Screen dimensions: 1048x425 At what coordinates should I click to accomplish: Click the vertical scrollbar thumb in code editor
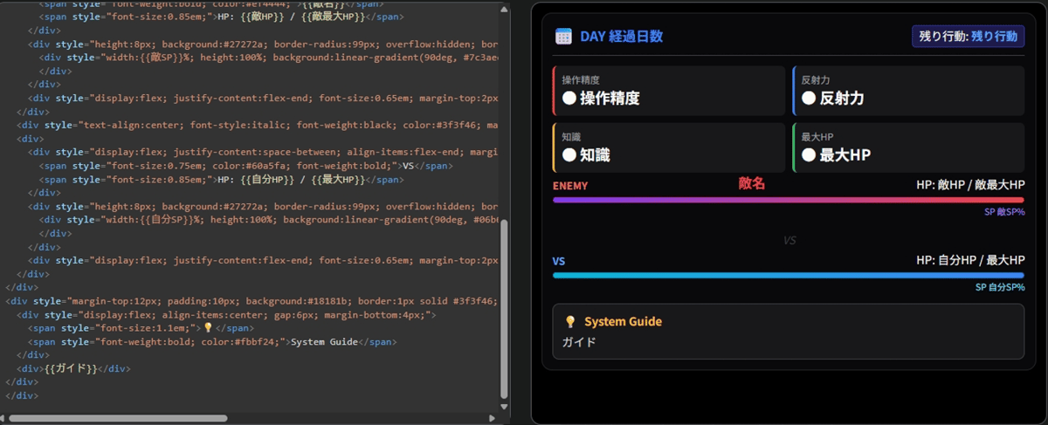pos(504,309)
